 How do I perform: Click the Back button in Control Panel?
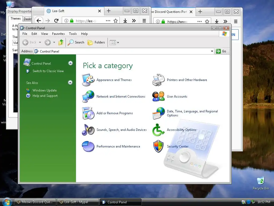click(29, 42)
